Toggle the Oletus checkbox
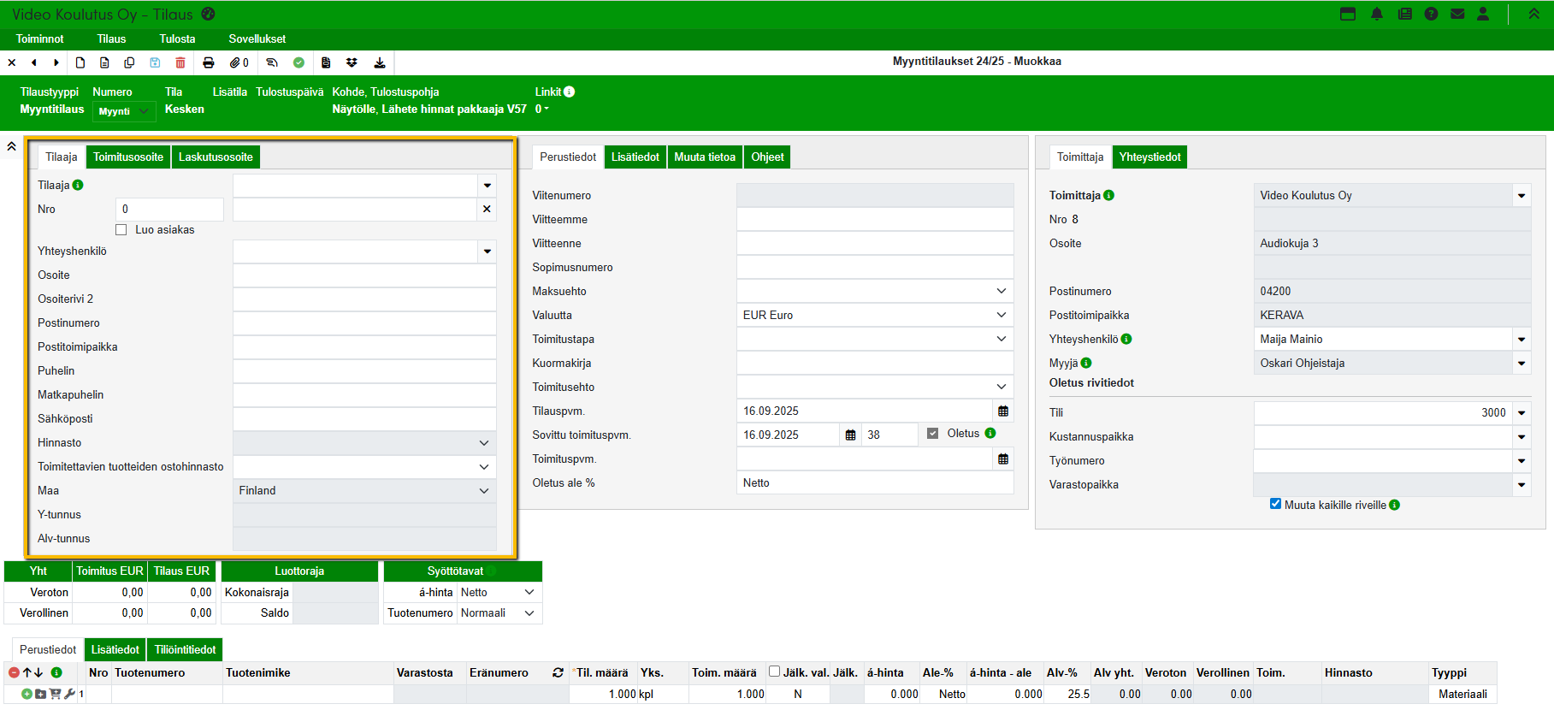1554x710 pixels. coord(933,434)
